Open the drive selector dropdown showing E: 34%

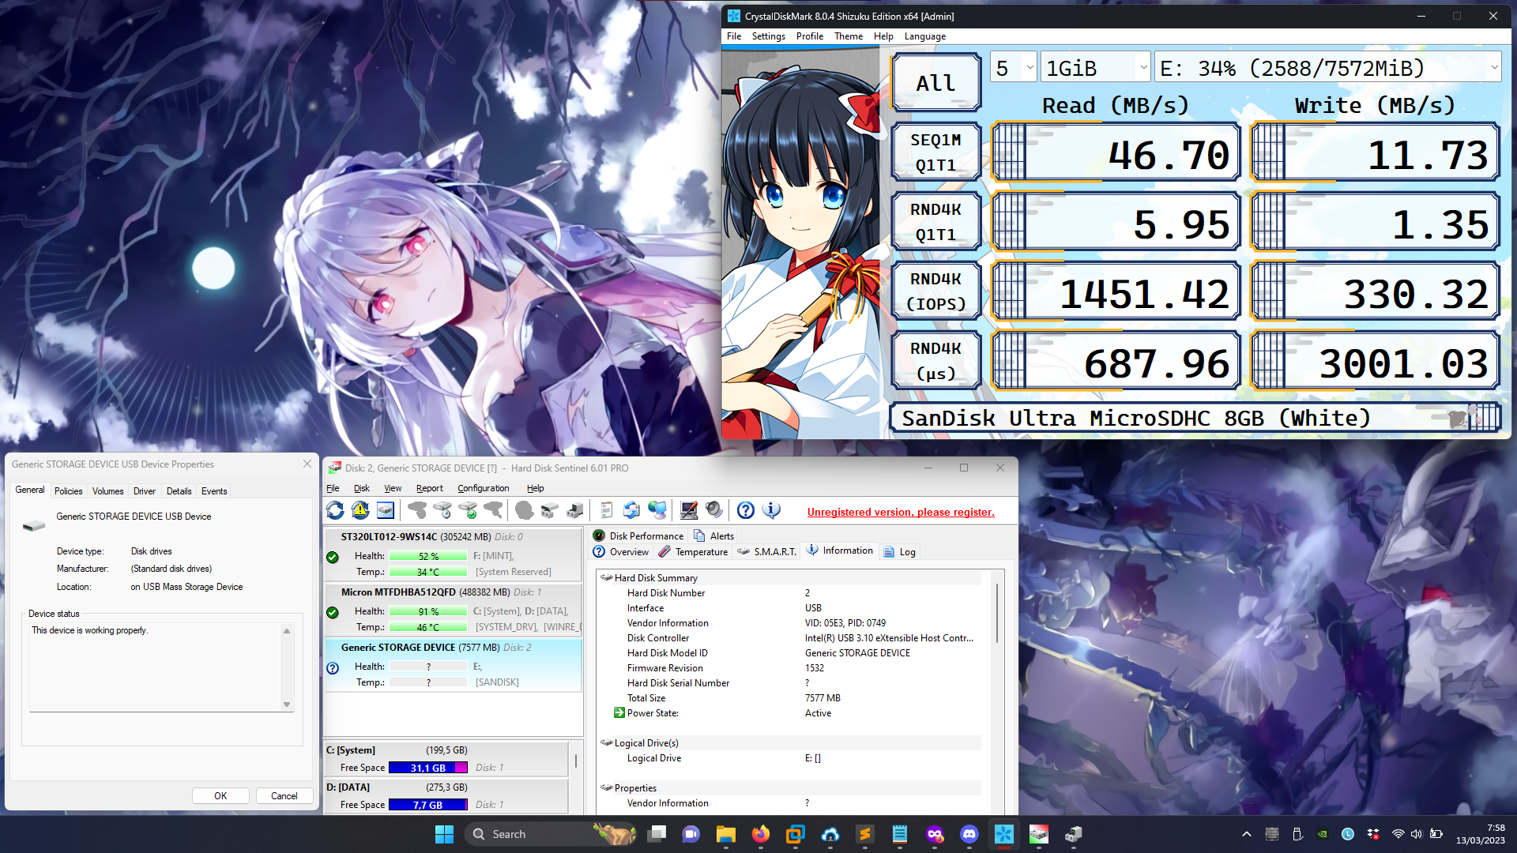1327,68
